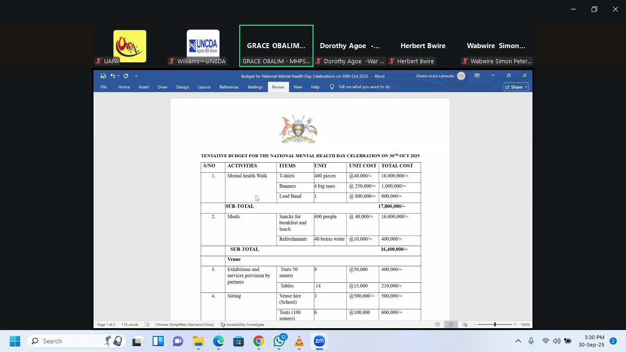Open the clock showing 3:30 PM
Image resolution: width=626 pixels, height=352 pixels.
coord(591,341)
